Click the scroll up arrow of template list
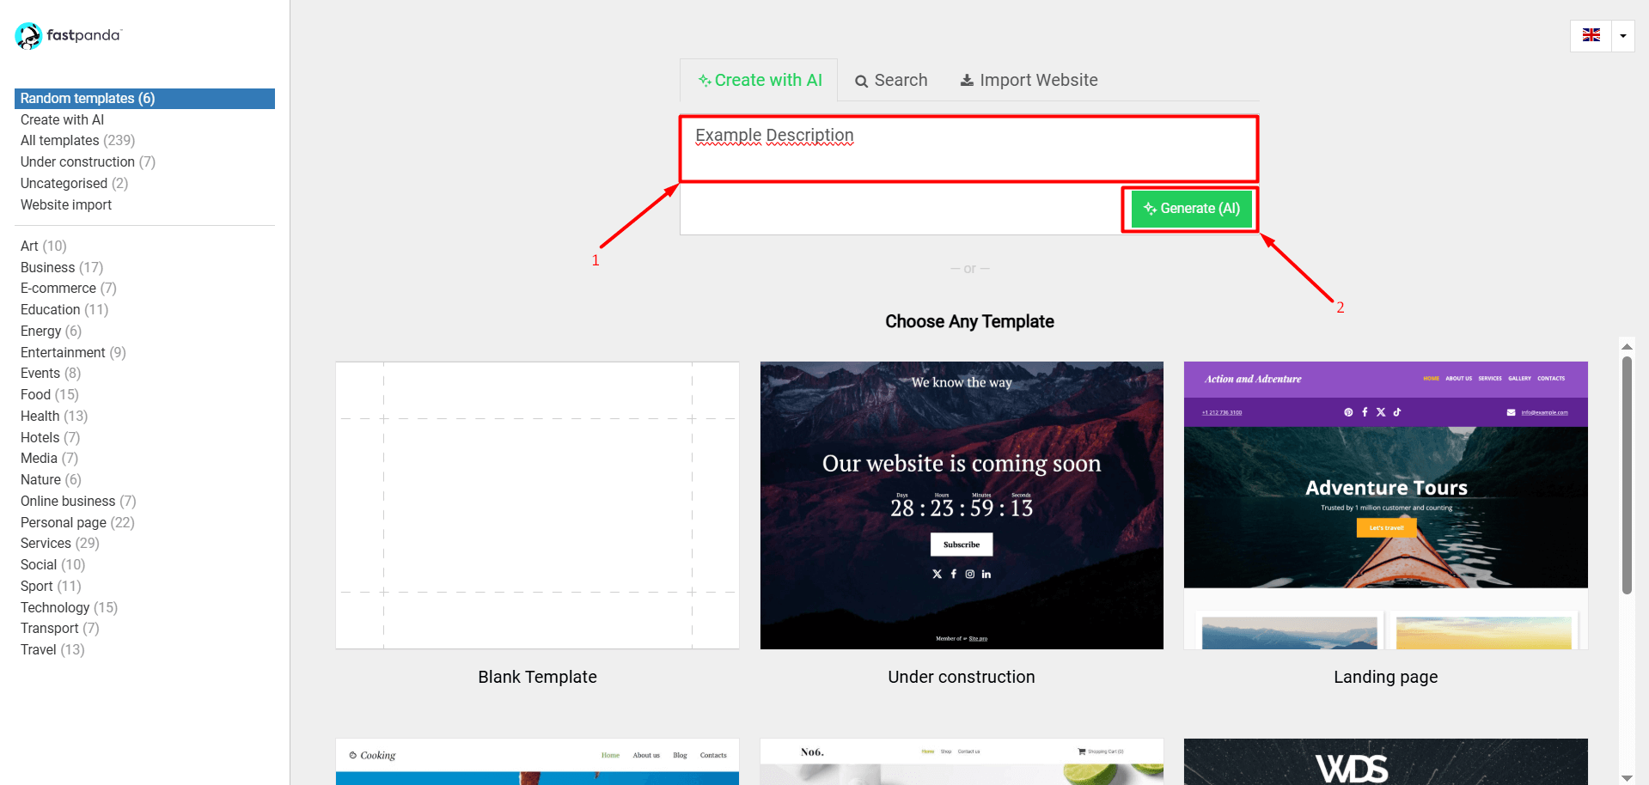Viewport: 1649px width, 785px height. click(x=1626, y=346)
